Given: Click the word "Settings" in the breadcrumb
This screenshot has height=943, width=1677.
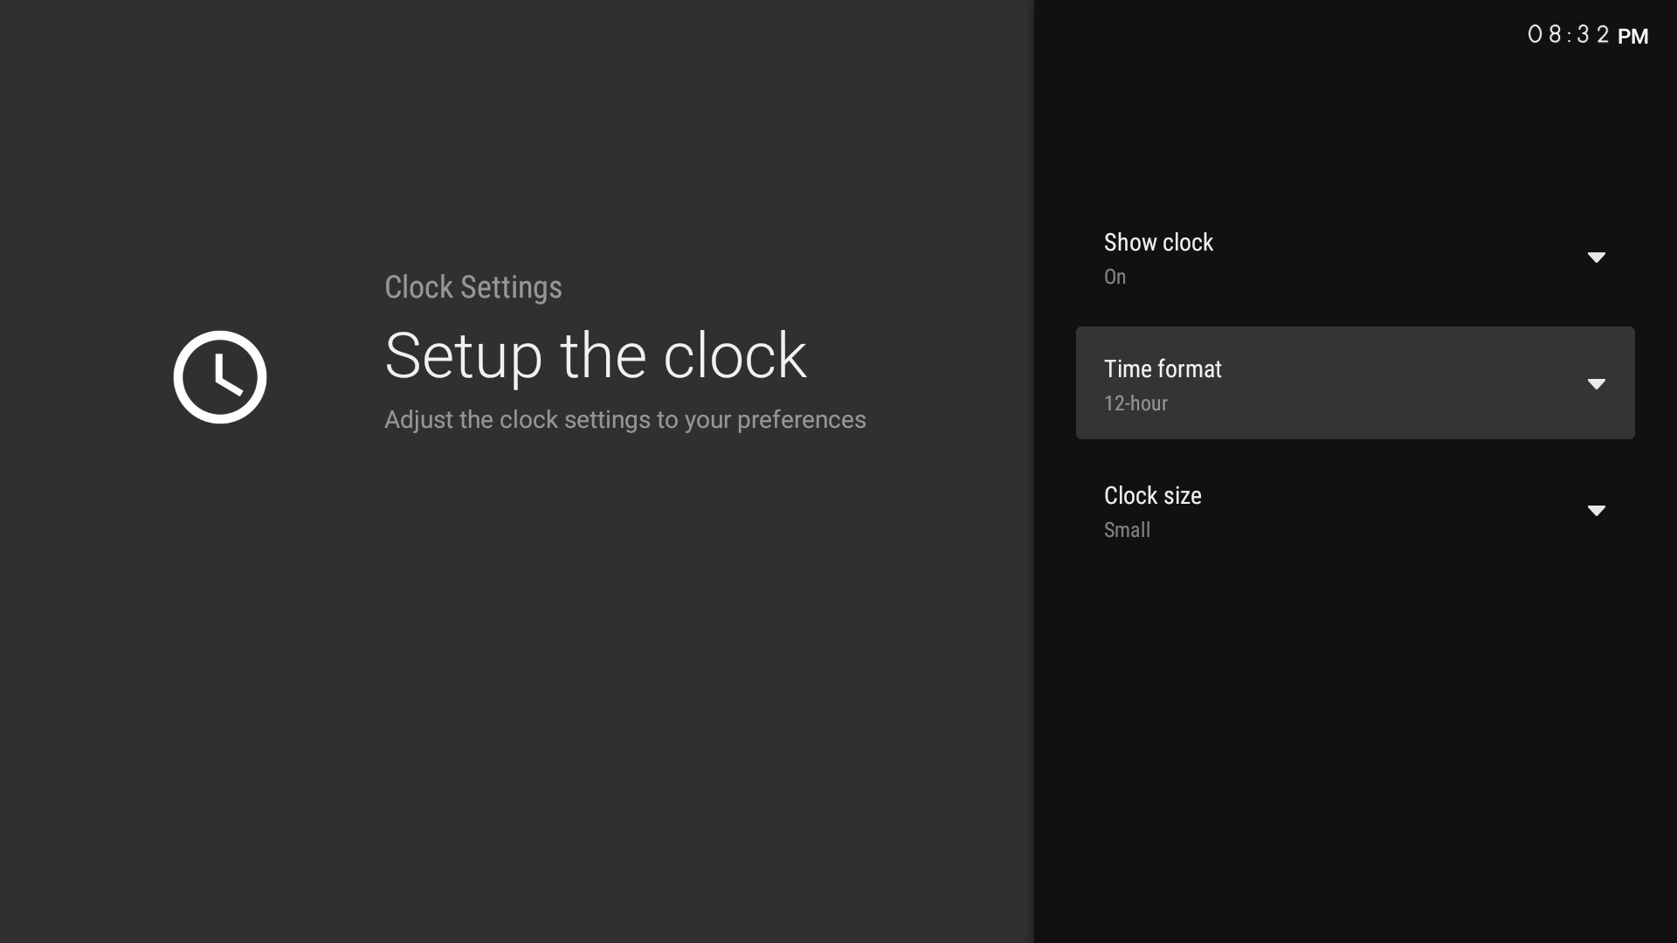Looking at the screenshot, I should pos(511,287).
